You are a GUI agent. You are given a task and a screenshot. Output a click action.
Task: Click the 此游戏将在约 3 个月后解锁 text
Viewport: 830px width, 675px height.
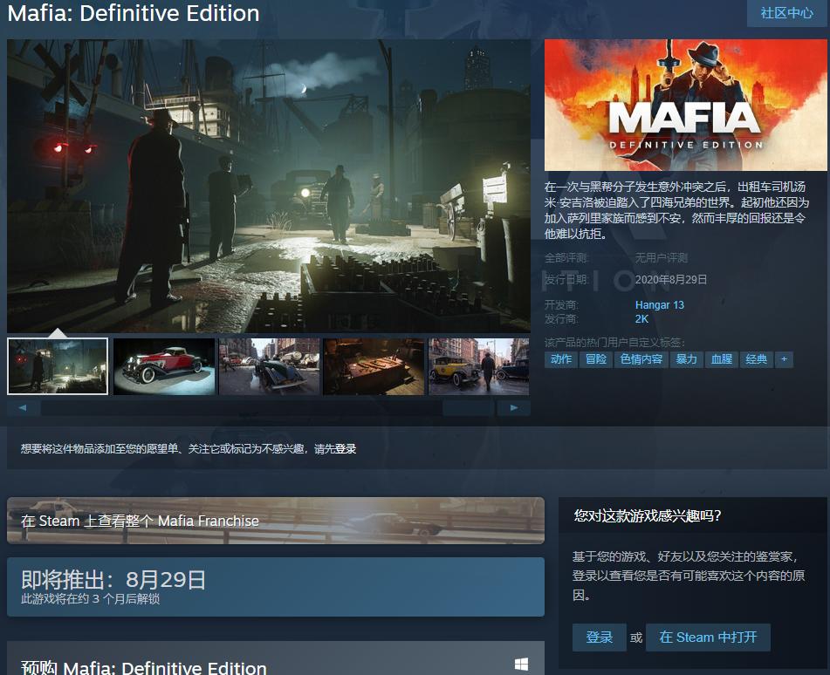click(91, 599)
